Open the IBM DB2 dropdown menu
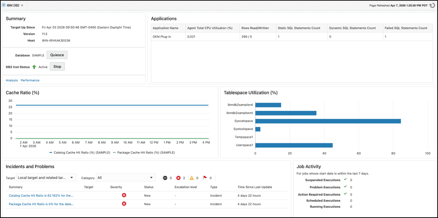The image size is (438, 218). (x=22, y=6)
